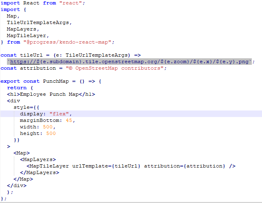The height and width of the screenshot is (203, 262).
Task: Click the MapTileLayer import name
Action: pos(27,35)
